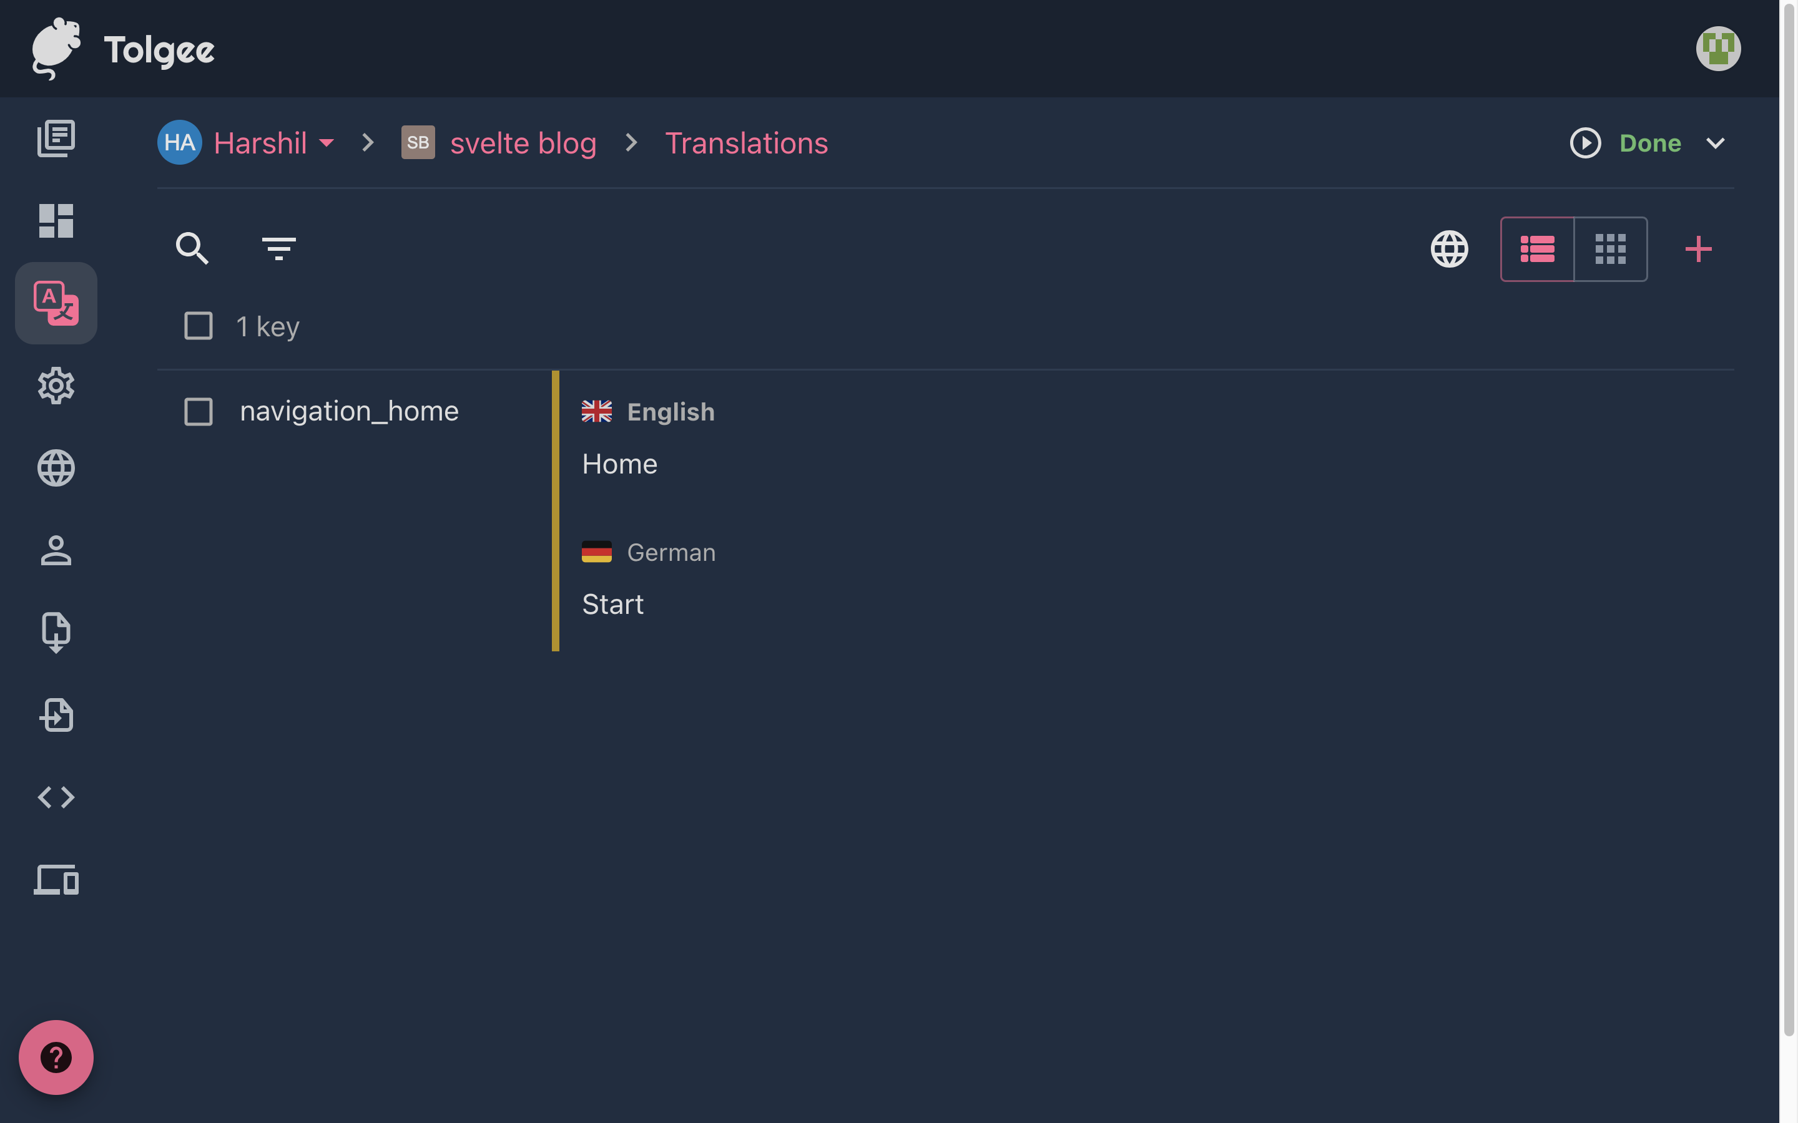Open the project Dashboard icon in sidebar
Screen dimensions: 1798x1123
[x=56, y=220]
